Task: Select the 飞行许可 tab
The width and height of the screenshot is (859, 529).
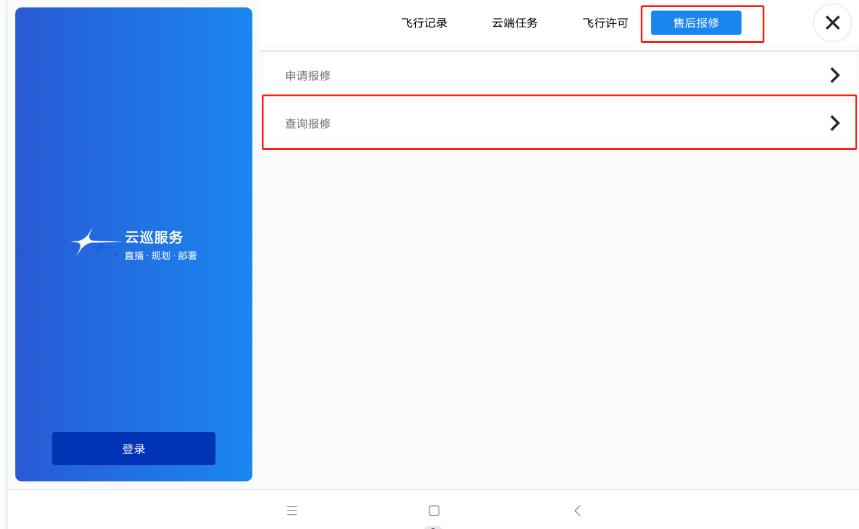Action: click(605, 23)
